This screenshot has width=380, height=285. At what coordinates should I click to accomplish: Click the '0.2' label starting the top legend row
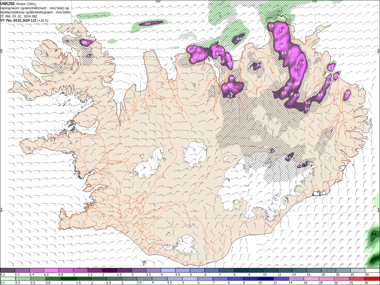point(2,275)
